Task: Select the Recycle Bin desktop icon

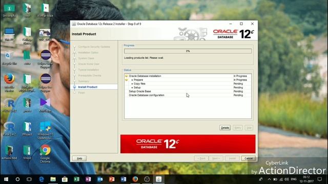Action: pos(9,58)
